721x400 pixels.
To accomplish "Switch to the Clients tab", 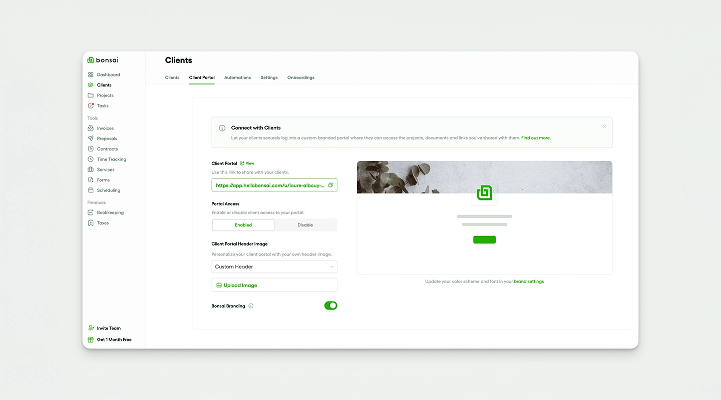I will pyautogui.click(x=172, y=77).
